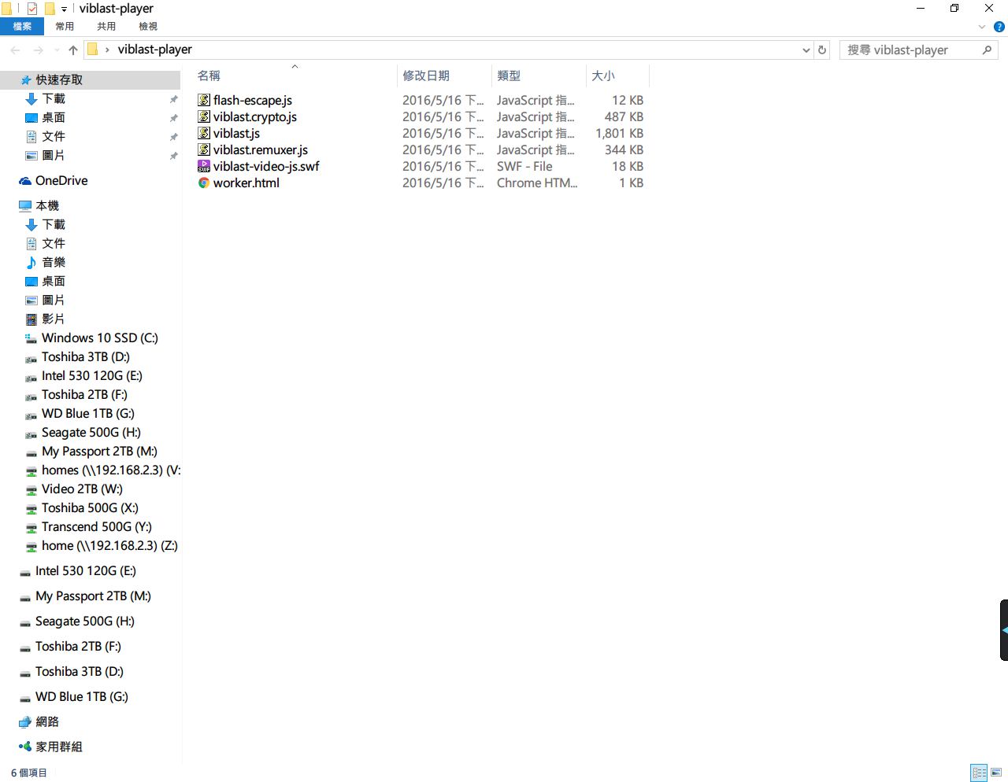Image resolution: width=1008 pixels, height=782 pixels.
Task: Go up one folder level
Action: pos(73,50)
